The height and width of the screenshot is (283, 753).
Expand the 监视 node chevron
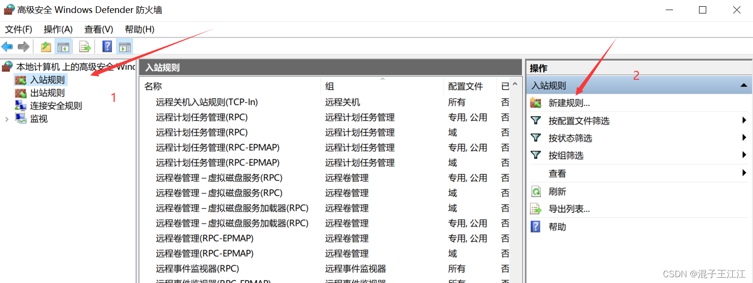click(7, 119)
